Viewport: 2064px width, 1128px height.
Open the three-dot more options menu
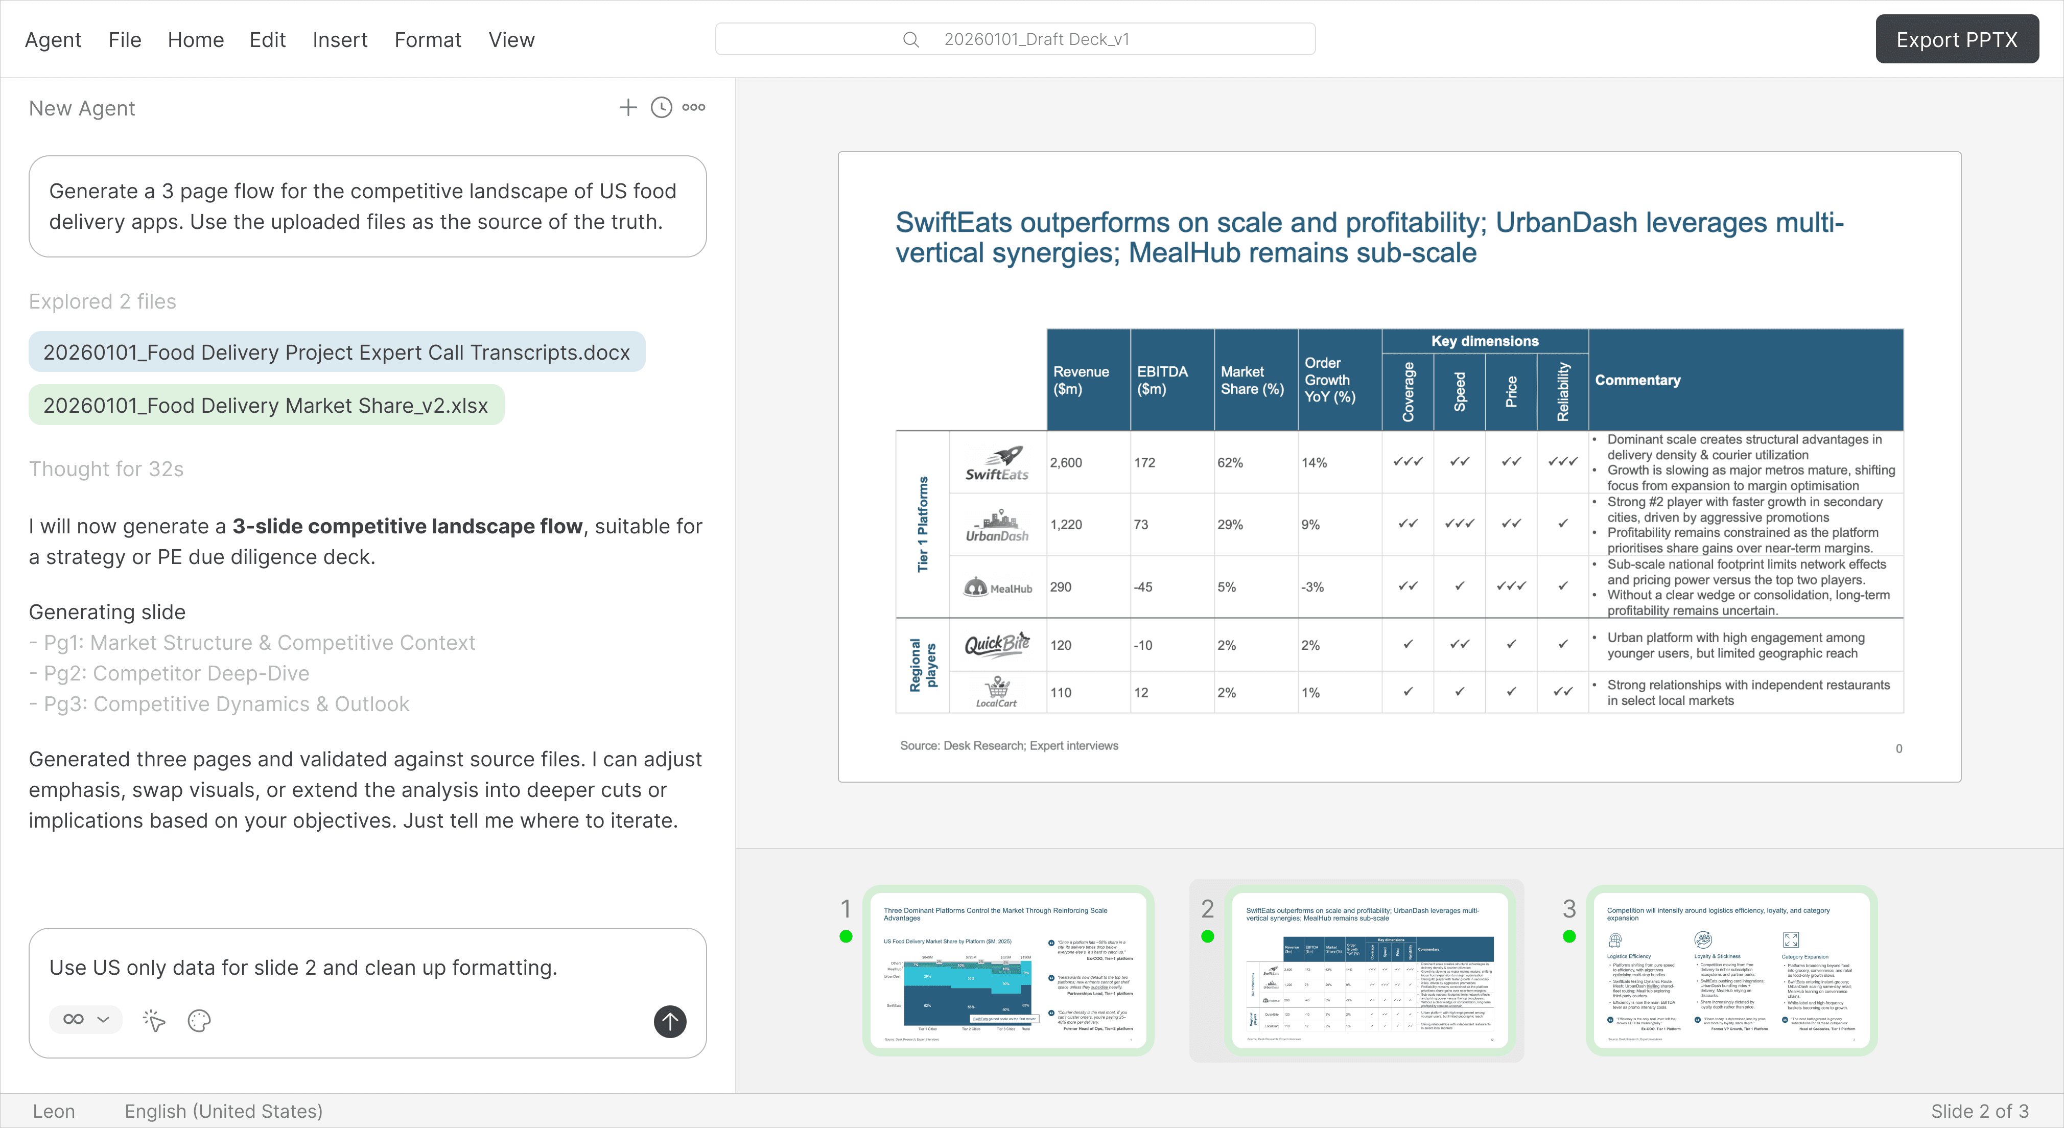[x=694, y=107]
